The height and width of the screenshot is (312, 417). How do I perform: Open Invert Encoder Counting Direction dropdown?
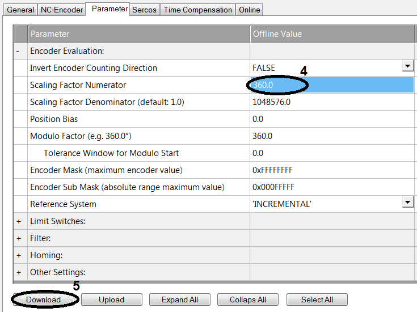click(408, 66)
